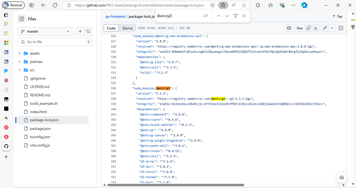
Task: Open vite.config.js file
Action: pos(40,145)
